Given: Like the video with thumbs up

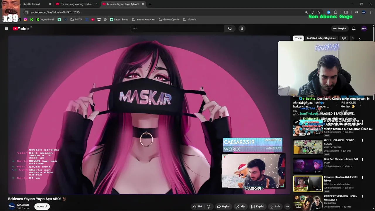Looking at the screenshot, I should click(x=197, y=207).
